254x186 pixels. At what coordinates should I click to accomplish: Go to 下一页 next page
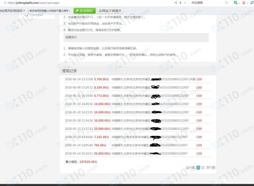211,168
